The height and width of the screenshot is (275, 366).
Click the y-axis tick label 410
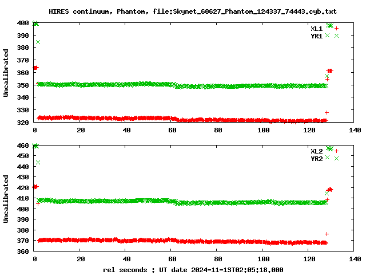coord(23,198)
